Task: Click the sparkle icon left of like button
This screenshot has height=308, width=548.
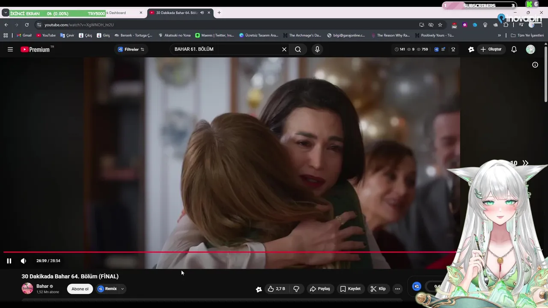Action: [259, 289]
